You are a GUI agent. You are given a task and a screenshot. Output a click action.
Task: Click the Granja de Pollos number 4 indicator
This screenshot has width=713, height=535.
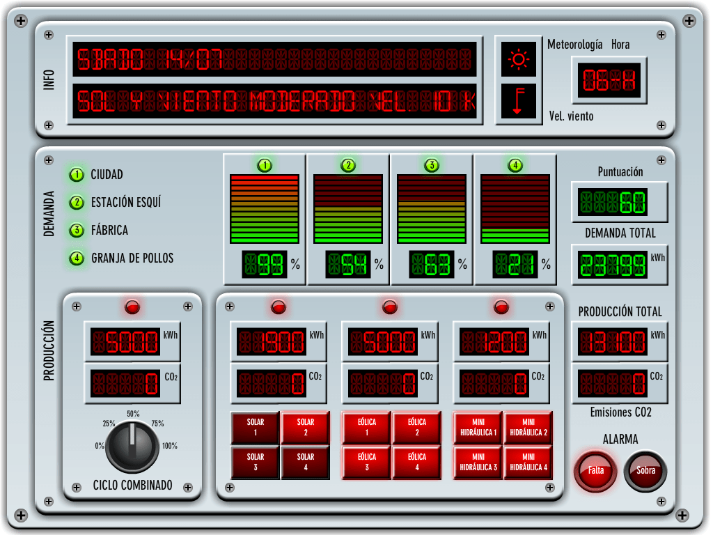[x=77, y=258]
